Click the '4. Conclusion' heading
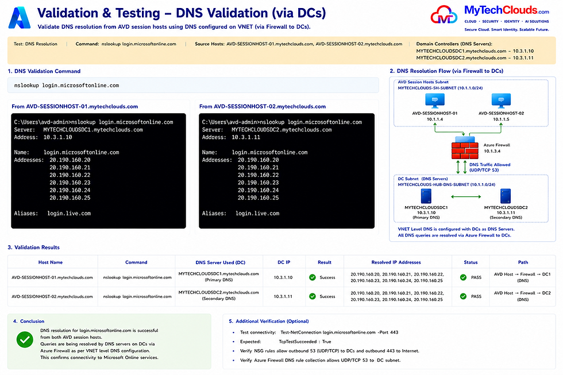 pyautogui.click(x=29, y=321)
